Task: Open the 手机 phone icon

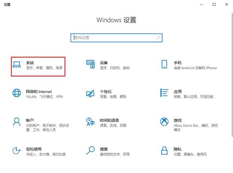Action: pyautogui.click(x=164, y=64)
